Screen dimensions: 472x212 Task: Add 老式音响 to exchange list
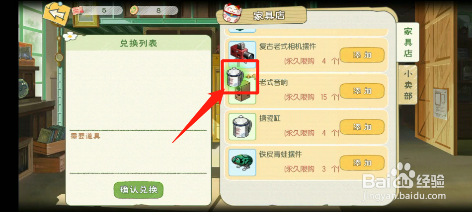(x=362, y=91)
